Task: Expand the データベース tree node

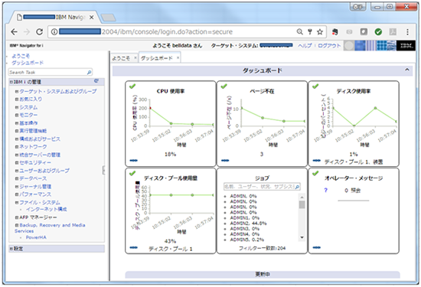Action: click(17, 178)
